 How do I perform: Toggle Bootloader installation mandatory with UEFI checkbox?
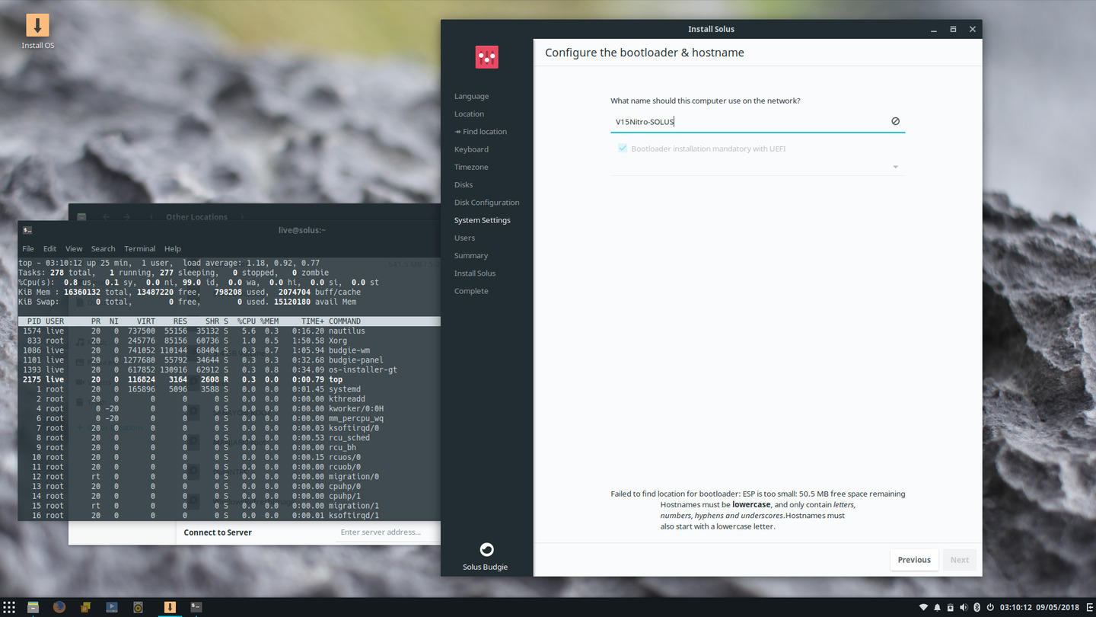point(623,149)
